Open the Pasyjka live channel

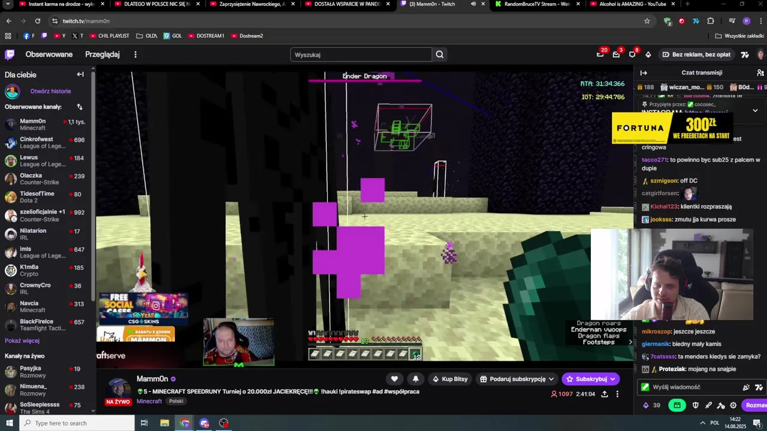click(x=47, y=372)
